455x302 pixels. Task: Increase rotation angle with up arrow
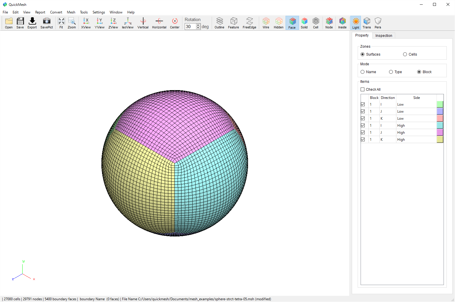click(x=198, y=25)
